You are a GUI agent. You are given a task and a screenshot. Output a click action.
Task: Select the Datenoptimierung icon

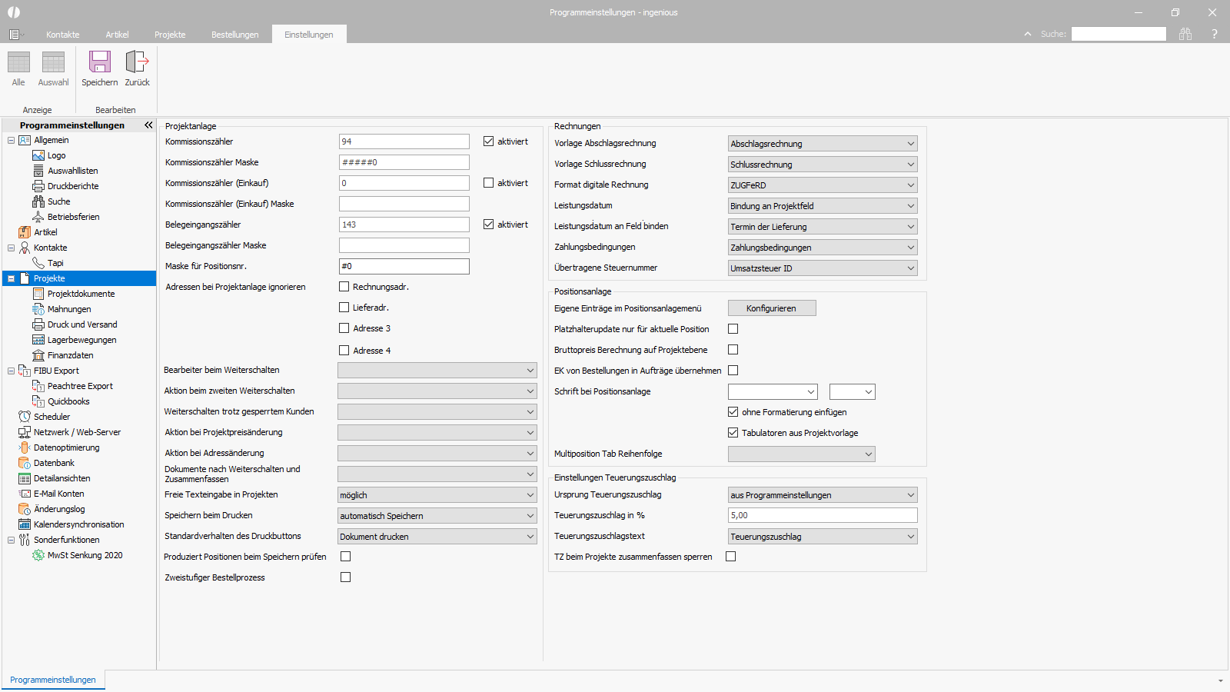point(25,447)
